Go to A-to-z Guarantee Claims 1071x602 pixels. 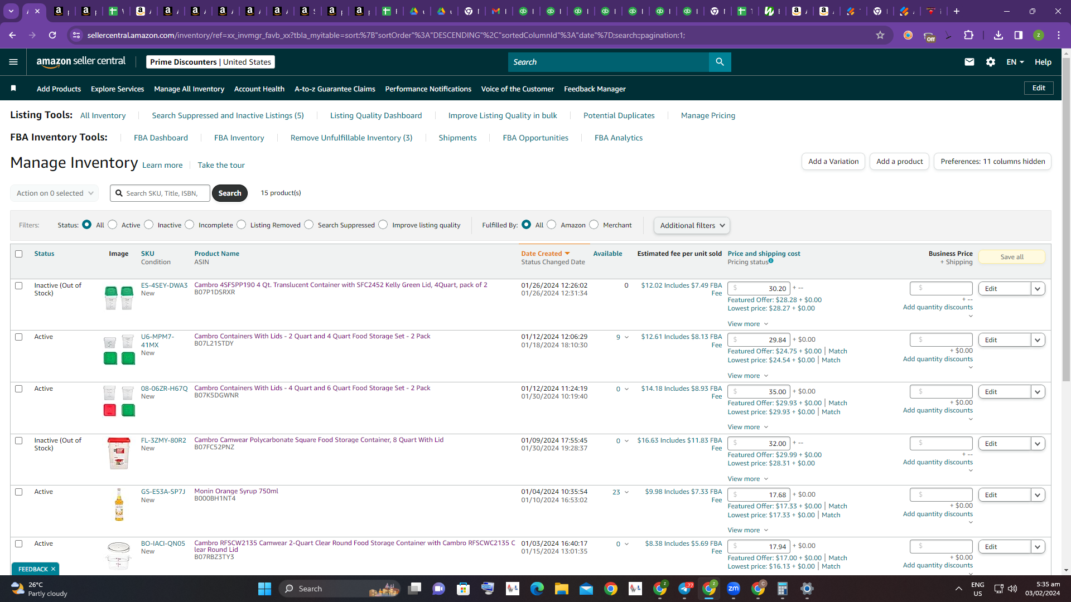click(335, 89)
